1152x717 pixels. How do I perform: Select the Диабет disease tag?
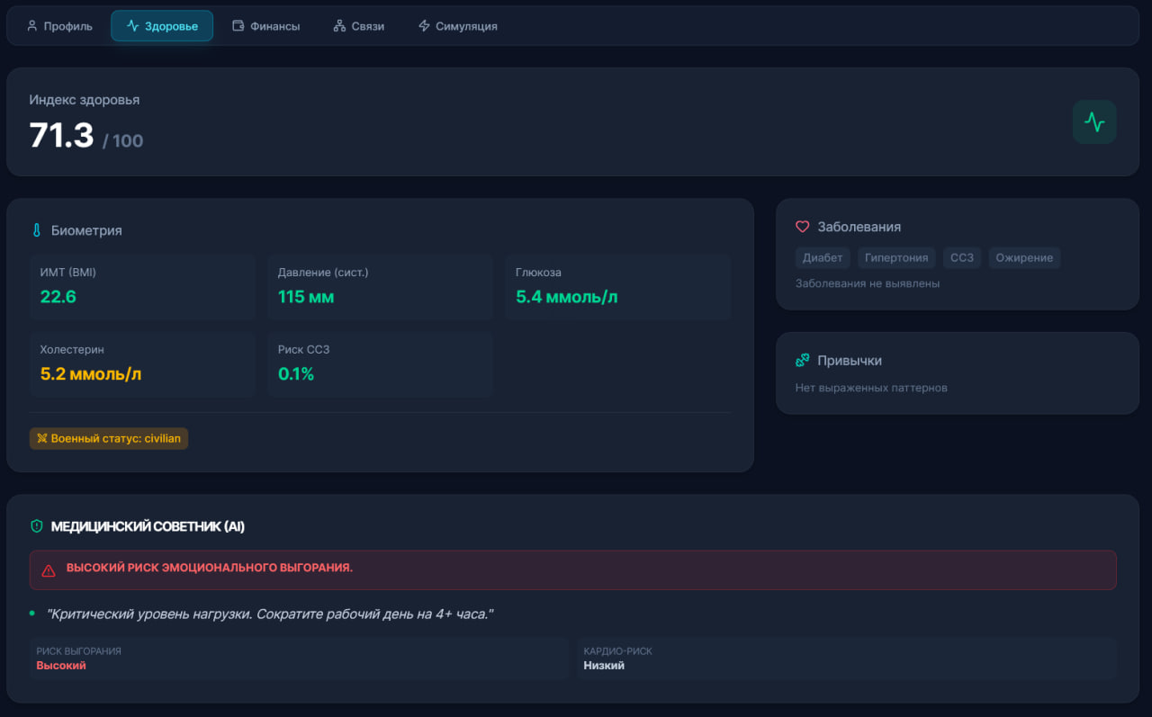click(823, 258)
